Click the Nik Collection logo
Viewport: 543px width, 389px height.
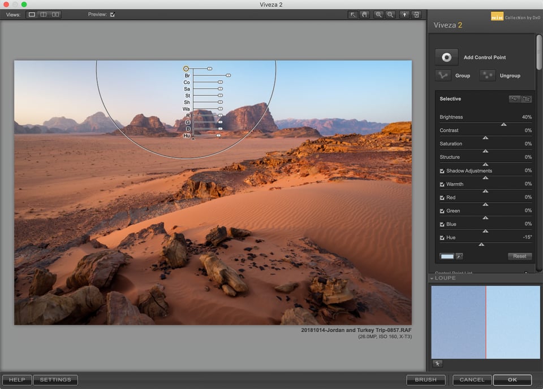click(x=497, y=17)
